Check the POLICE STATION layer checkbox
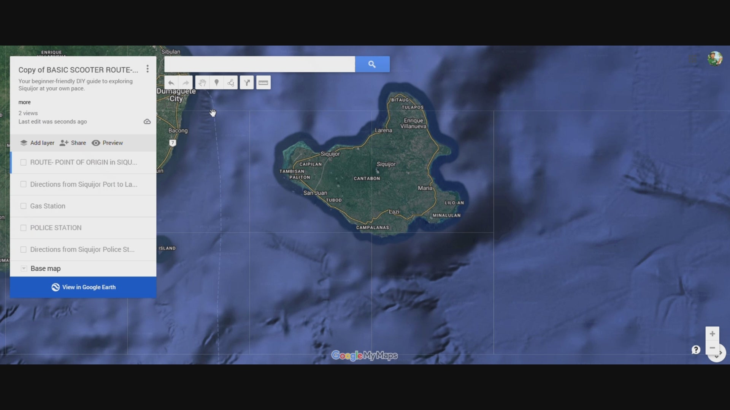 [23, 228]
